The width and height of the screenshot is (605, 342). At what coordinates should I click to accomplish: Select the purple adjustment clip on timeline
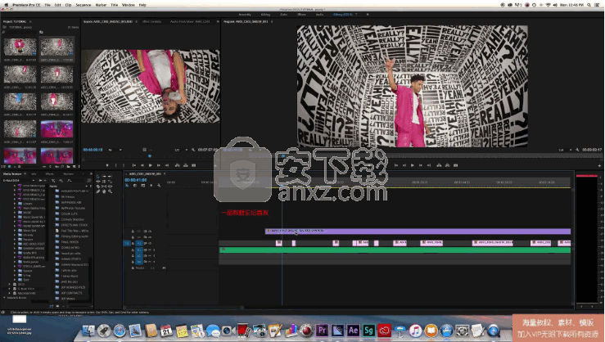click(418, 231)
